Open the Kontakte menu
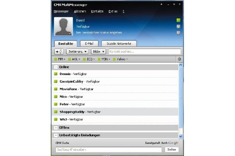Image resolution: width=235 pixels, height=156 pixels. tap(97, 11)
